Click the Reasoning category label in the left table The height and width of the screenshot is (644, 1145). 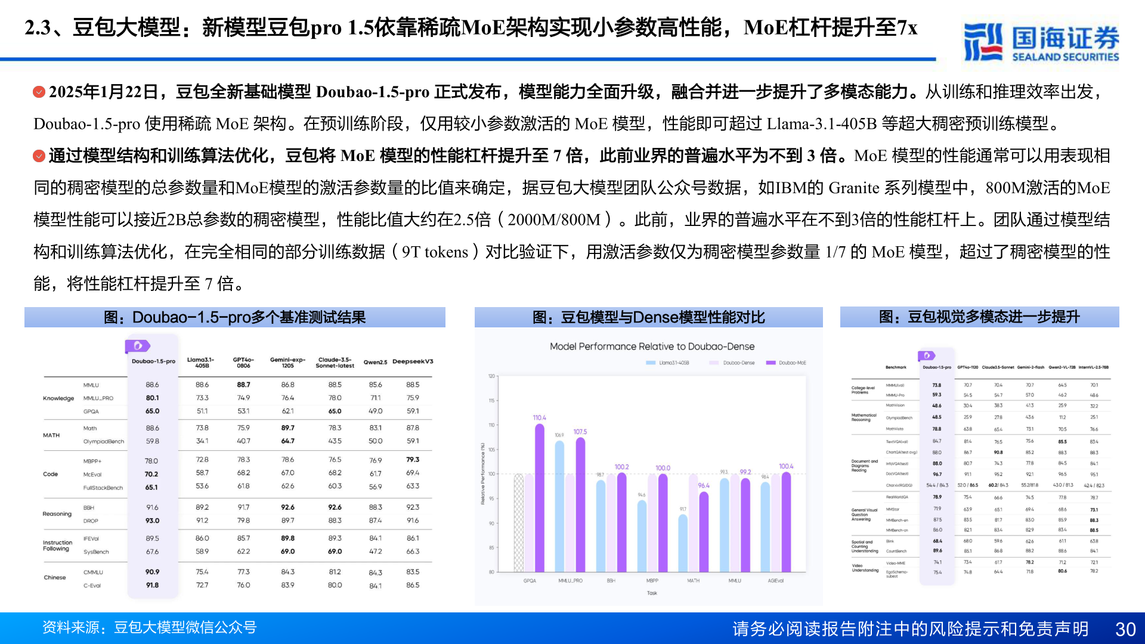click(x=57, y=513)
